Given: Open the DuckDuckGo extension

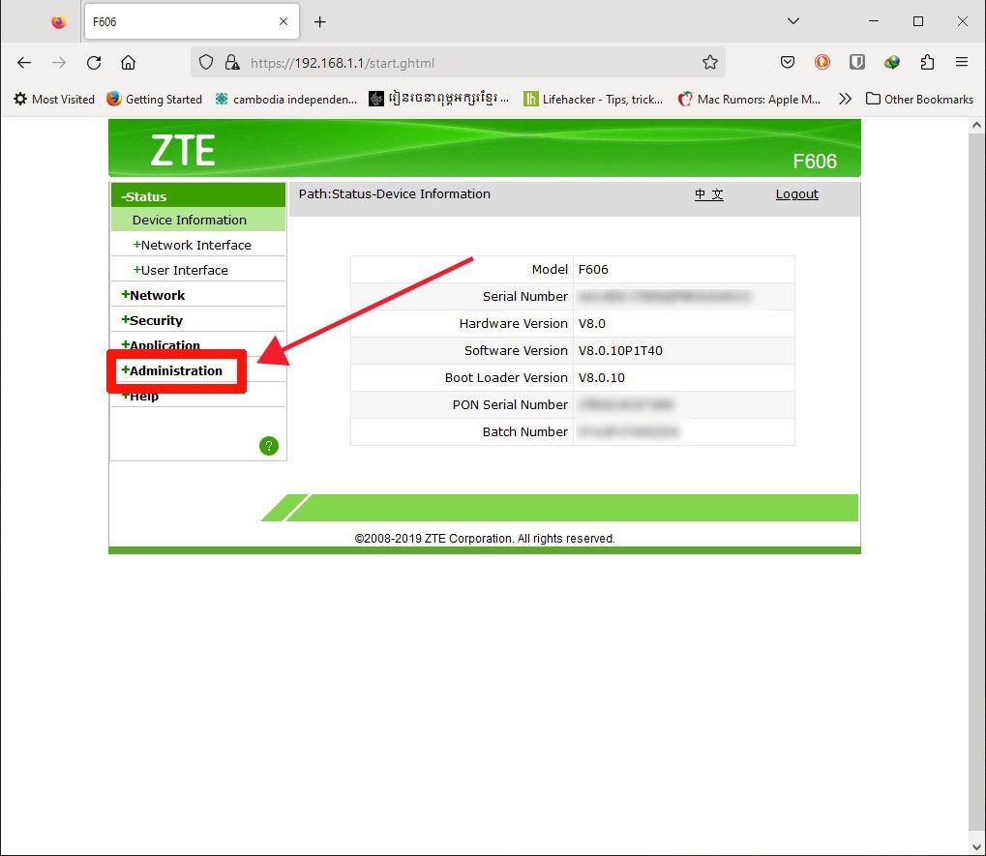Looking at the screenshot, I should tap(822, 62).
